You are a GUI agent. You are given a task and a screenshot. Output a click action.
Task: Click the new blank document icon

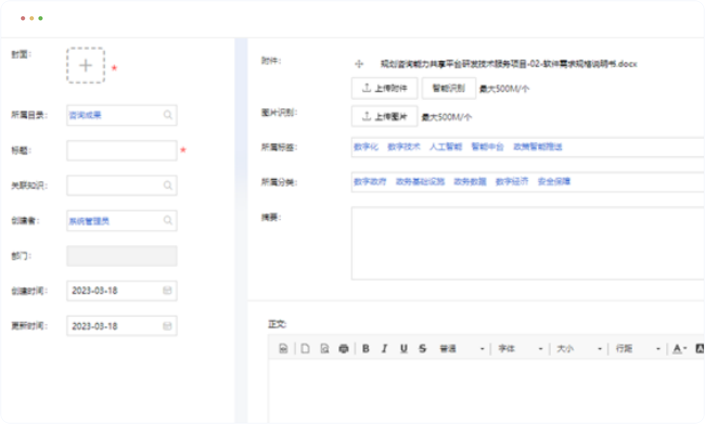[305, 349]
